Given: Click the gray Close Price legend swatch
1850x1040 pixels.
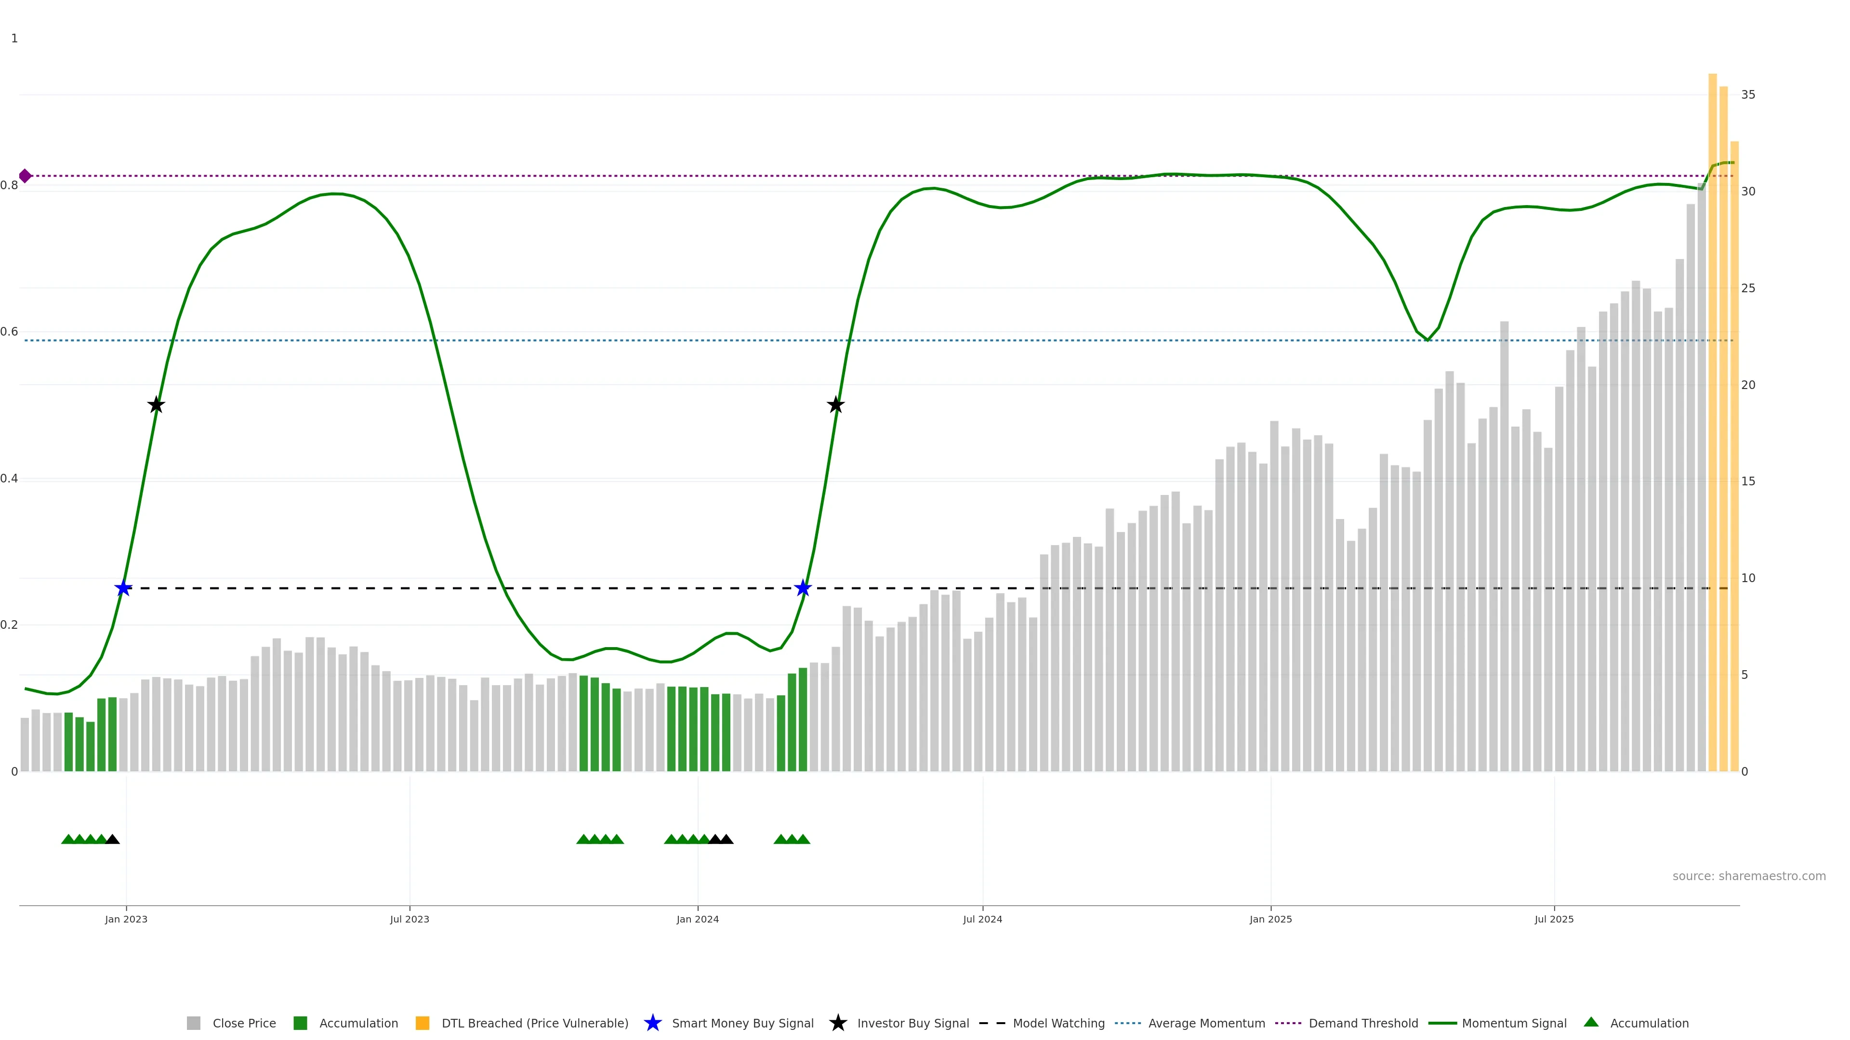Looking at the screenshot, I should tap(193, 1023).
